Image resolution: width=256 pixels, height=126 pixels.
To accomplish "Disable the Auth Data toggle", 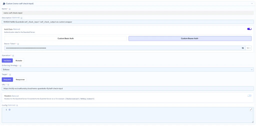I will pyautogui.click(x=249, y=29).
